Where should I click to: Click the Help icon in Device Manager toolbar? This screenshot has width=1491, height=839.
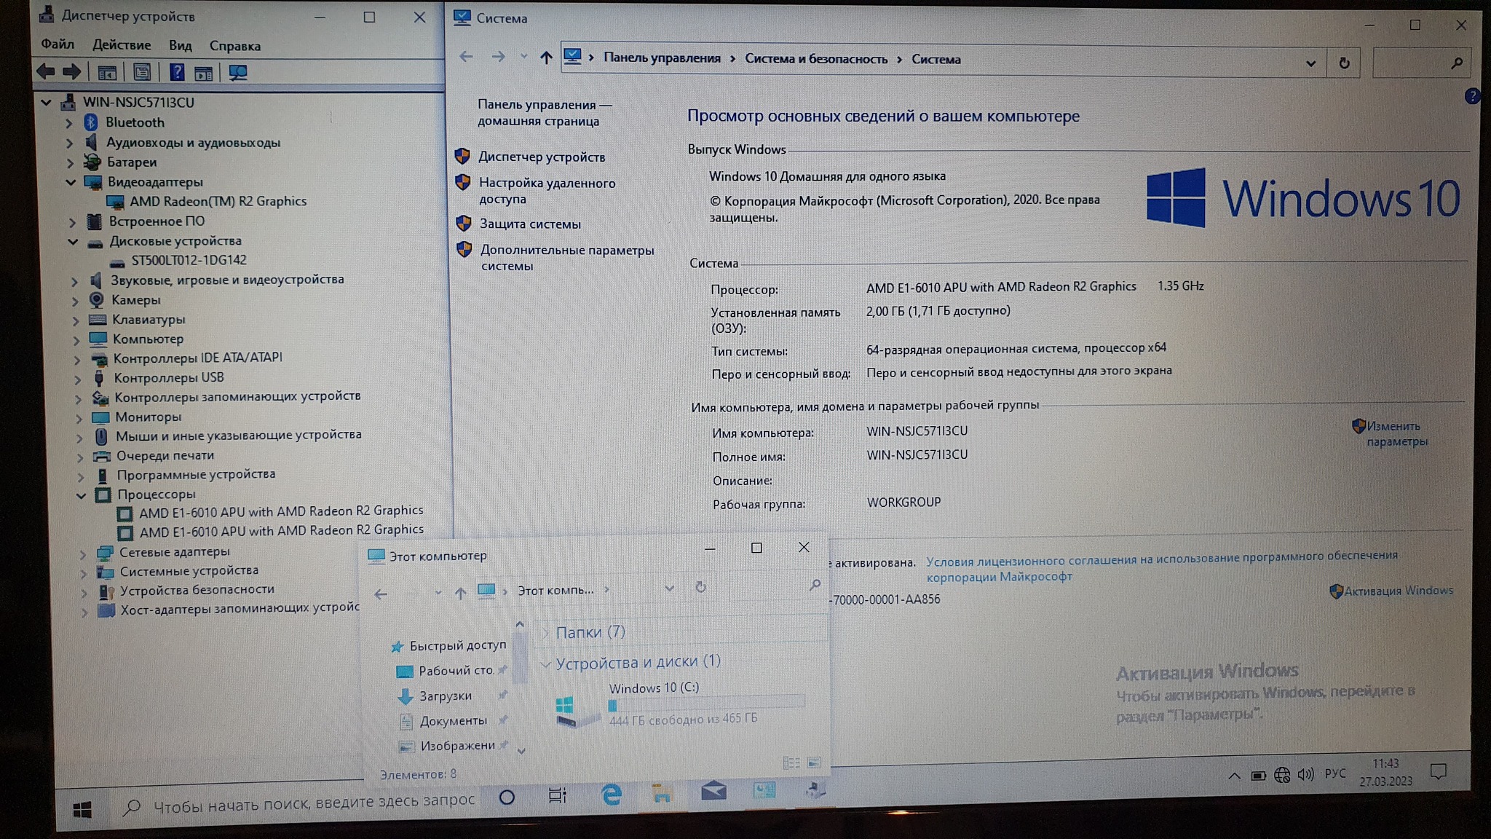(176, 72)
